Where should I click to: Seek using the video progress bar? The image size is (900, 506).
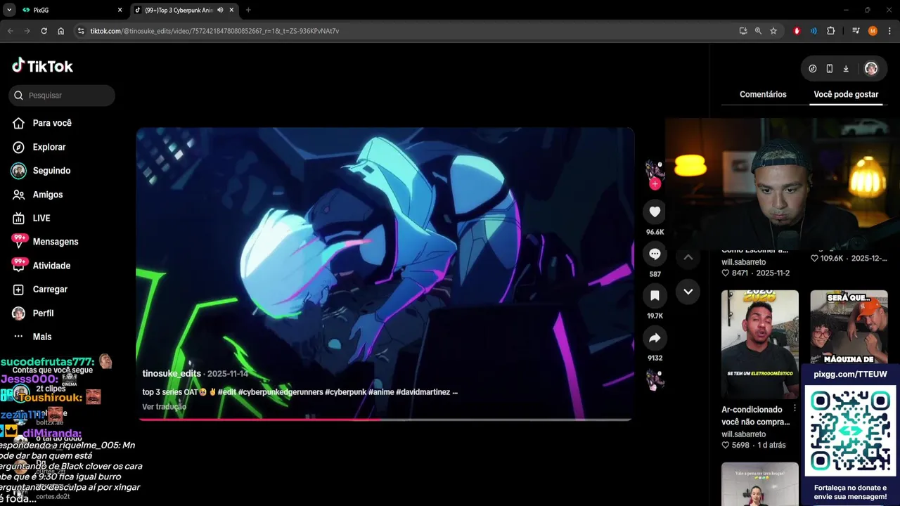click(x=385, y=420)
